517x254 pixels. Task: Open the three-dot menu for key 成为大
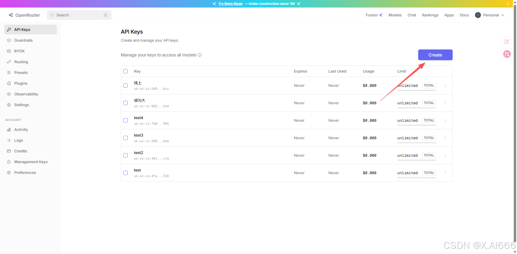pyautogui.click(x=445, y=103)
